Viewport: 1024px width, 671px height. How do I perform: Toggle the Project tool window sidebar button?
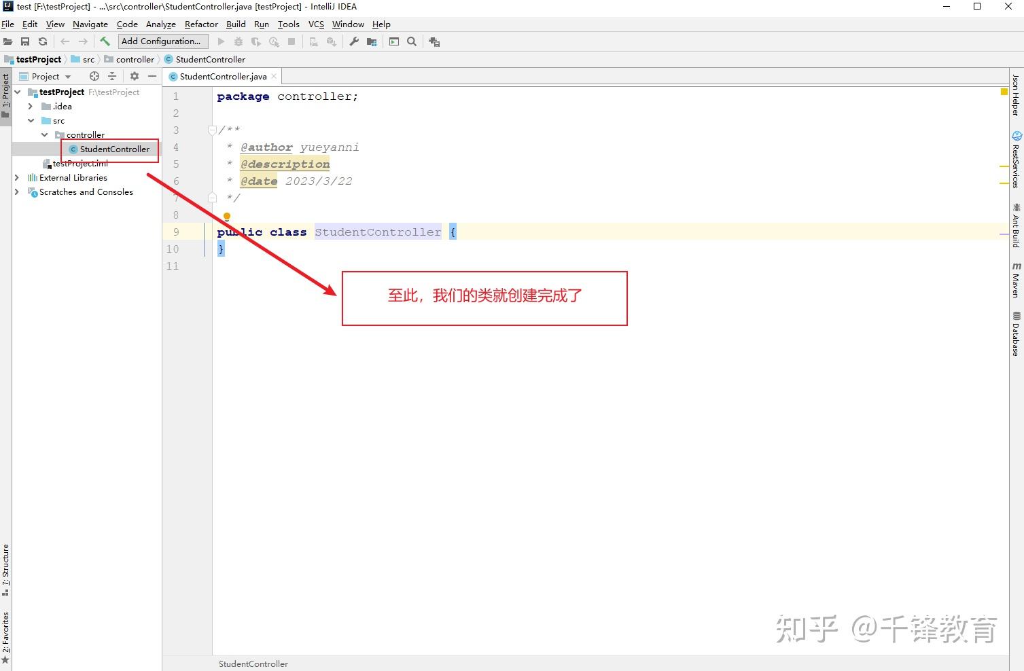[5, 92]
